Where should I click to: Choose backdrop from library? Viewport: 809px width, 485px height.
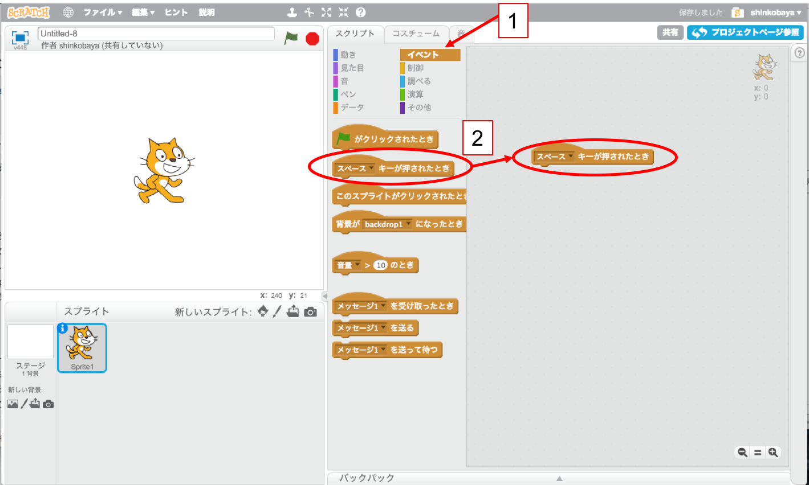tap(13, 404)
